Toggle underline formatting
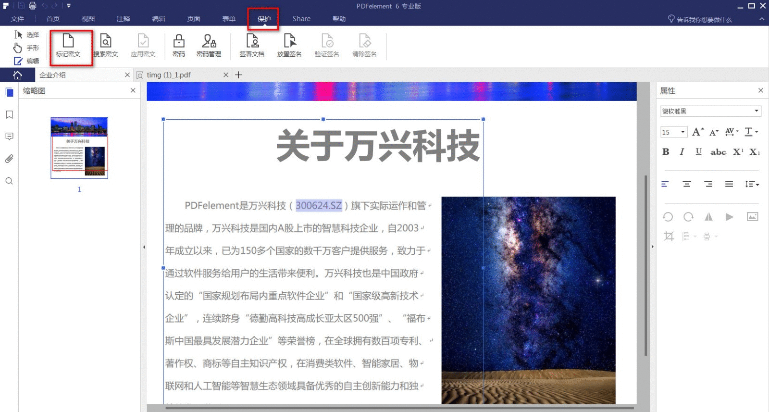This screenshot has width=769, height=412. (699, 152)
